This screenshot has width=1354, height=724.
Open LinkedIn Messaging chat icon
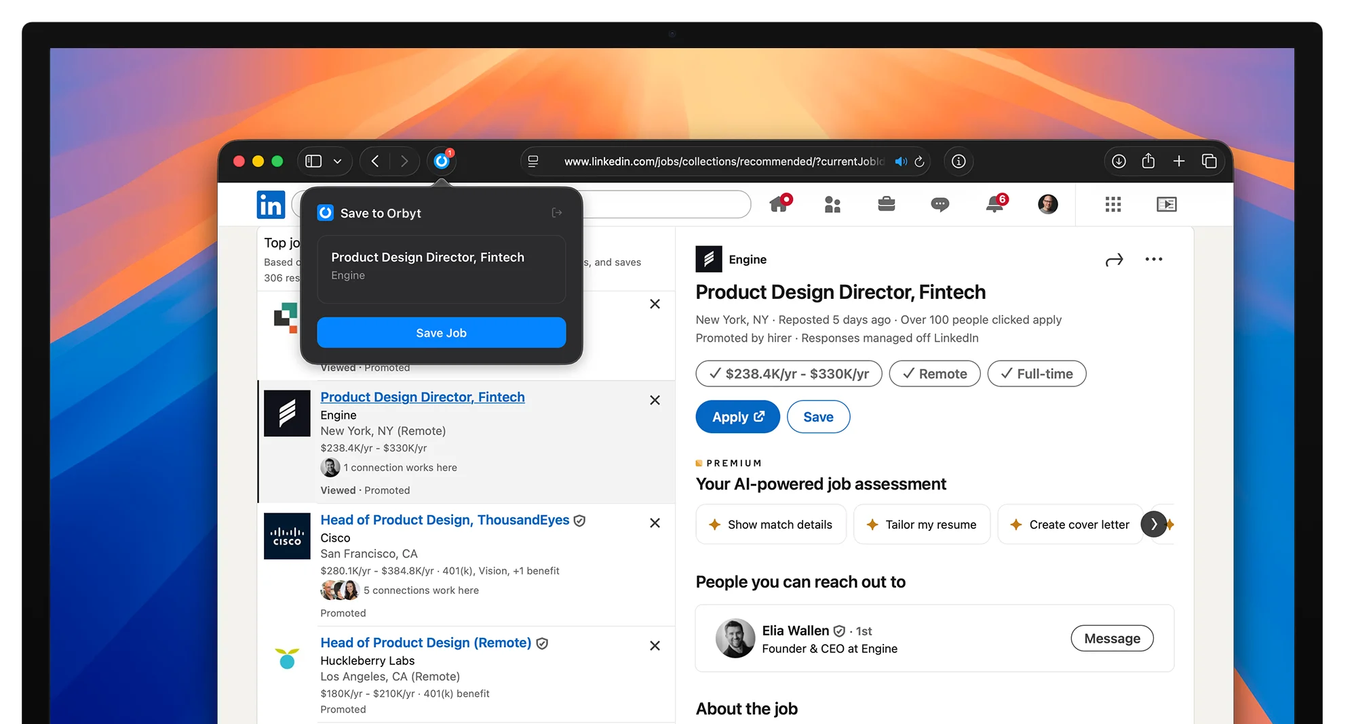[940, 204]
